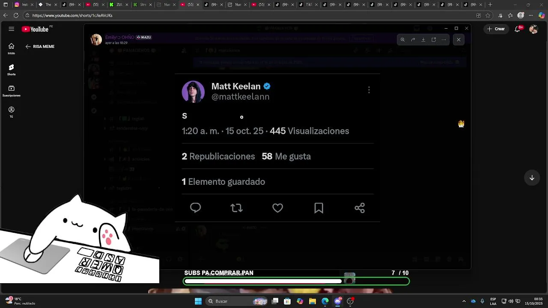
Task: Show hidden system tray icons chevron
Action: point(464,301)
